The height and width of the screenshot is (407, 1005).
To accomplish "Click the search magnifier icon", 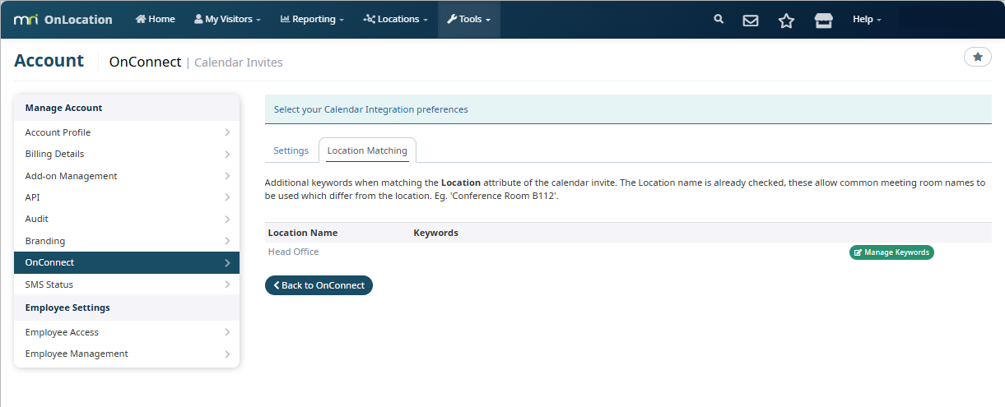I will 719,19.
